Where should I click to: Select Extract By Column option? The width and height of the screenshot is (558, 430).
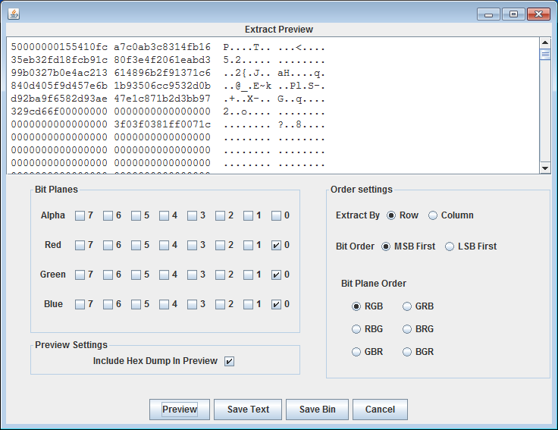pos(433,215)
